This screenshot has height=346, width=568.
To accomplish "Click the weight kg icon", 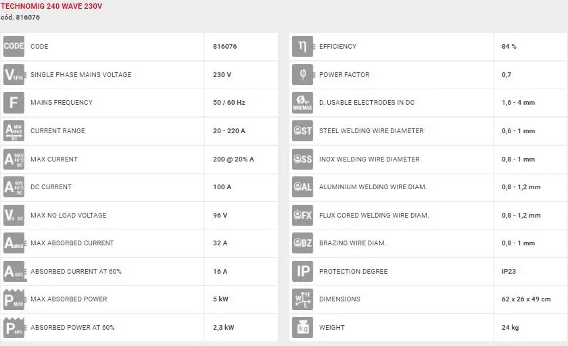I will [302, 328].
